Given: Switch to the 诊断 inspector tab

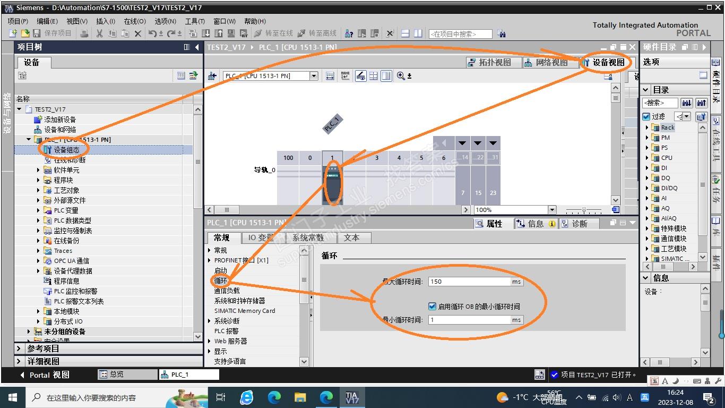Looking at the screenshot, I should 580,224.
